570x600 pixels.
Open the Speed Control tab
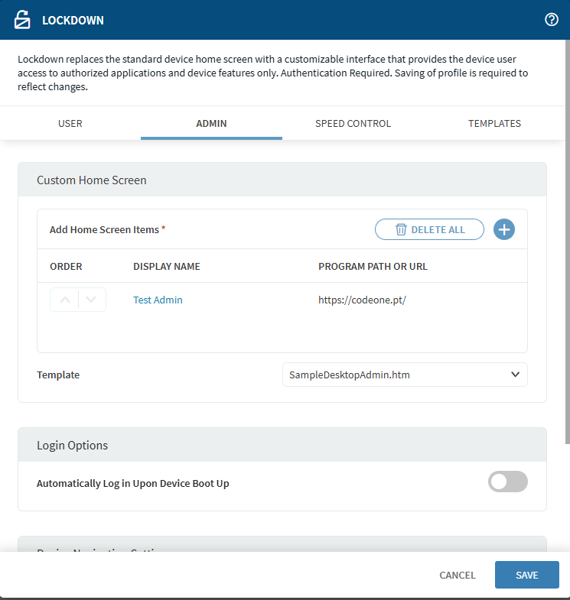(x=353, y=123)
